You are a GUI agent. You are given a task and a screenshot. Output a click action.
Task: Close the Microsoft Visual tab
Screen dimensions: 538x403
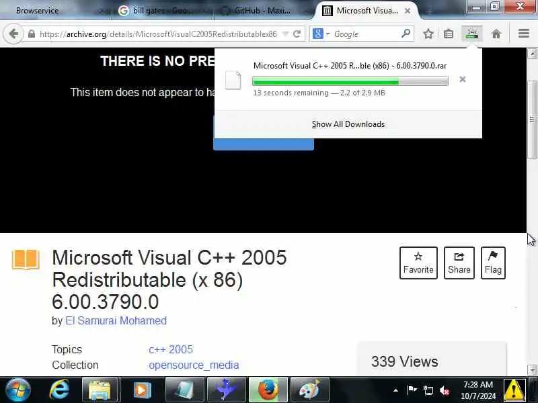click(408, 11)
